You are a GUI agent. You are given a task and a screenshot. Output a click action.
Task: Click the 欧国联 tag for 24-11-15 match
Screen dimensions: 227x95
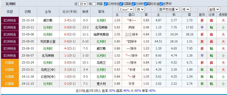pyautogui.click(x=10, y=84)
